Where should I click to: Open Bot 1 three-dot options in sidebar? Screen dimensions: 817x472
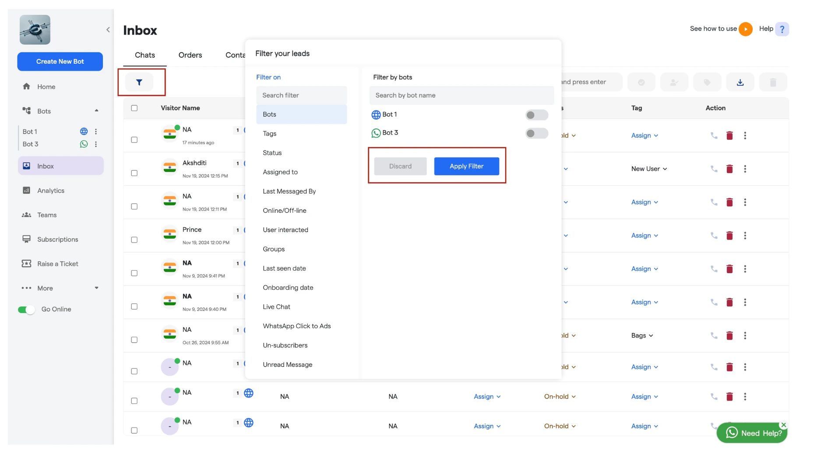click(x=96, y=131)
